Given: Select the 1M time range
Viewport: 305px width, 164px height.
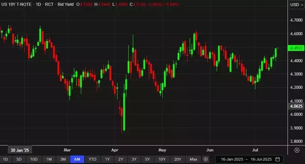Looking at the screenshot, I should point(49,159).
